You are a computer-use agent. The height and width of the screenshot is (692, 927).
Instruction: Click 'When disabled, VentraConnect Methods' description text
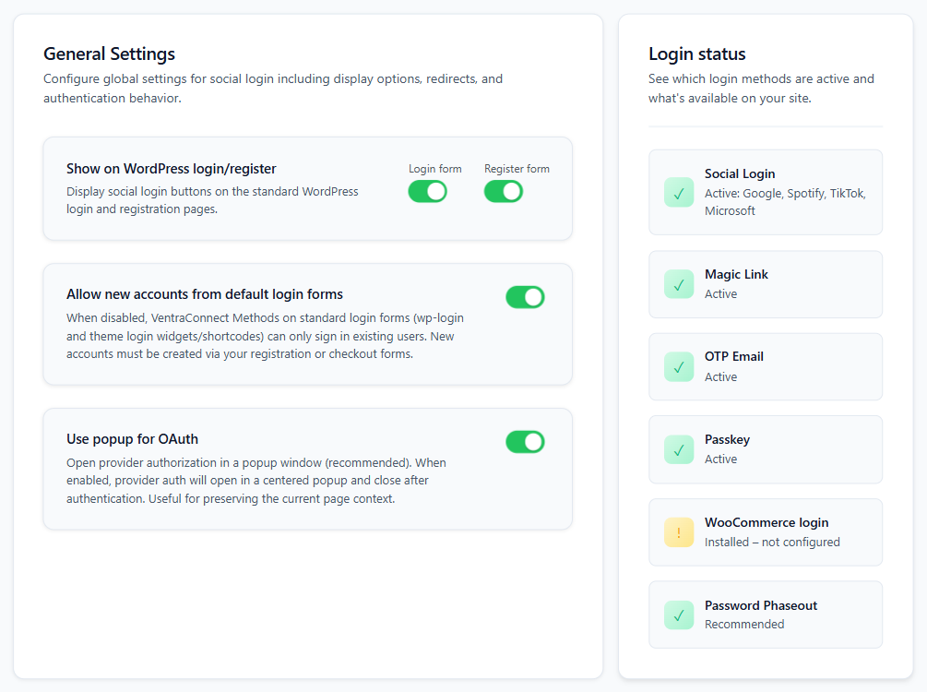[x=265, y=336]
